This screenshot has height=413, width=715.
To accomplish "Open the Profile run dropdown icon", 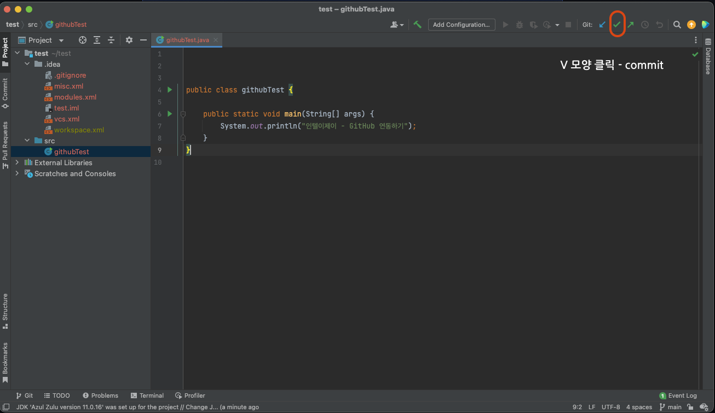I will 551,25.
